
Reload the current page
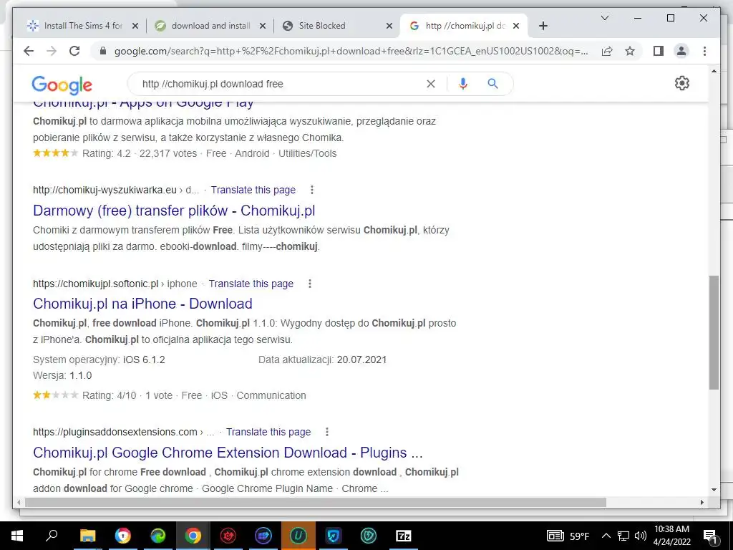(74, 51)
